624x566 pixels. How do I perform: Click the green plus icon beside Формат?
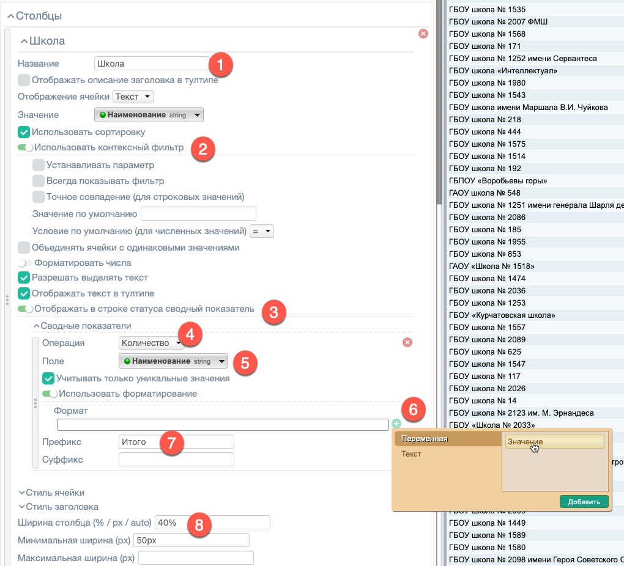click(x=396, y=423)
